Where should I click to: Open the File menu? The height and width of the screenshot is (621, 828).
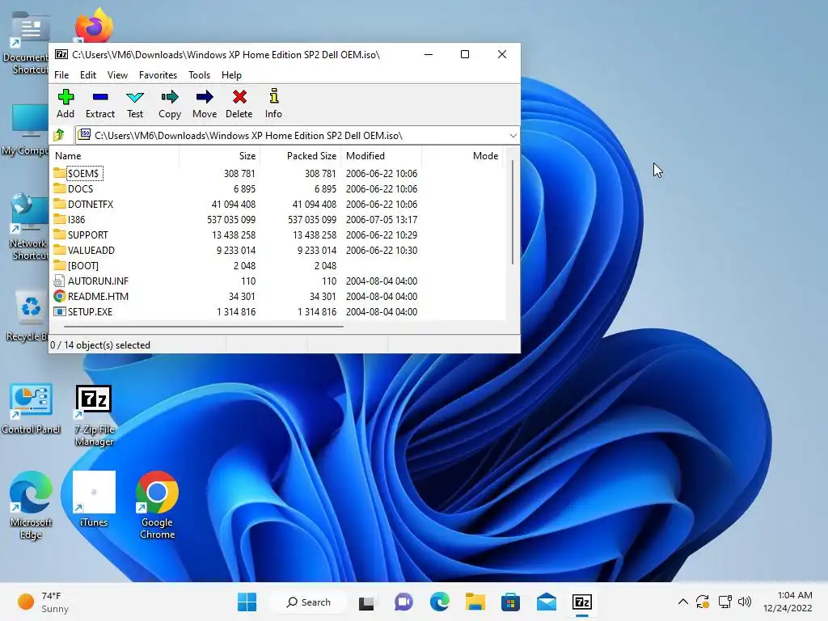pyautogui.click(x=61, y=75)
